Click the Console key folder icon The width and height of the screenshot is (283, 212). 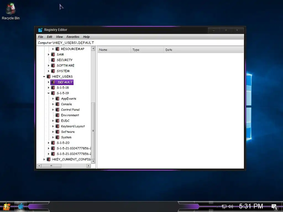pos(57,104)
